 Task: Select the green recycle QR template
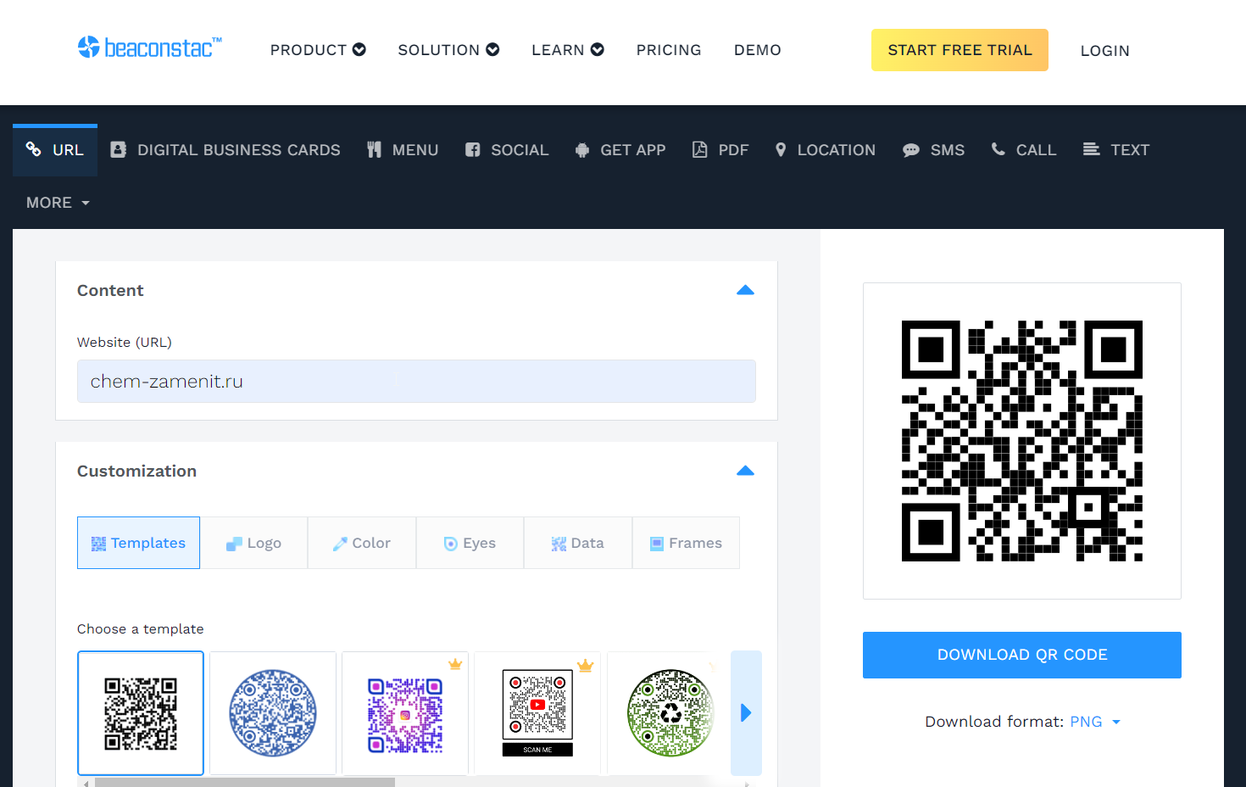670,713
